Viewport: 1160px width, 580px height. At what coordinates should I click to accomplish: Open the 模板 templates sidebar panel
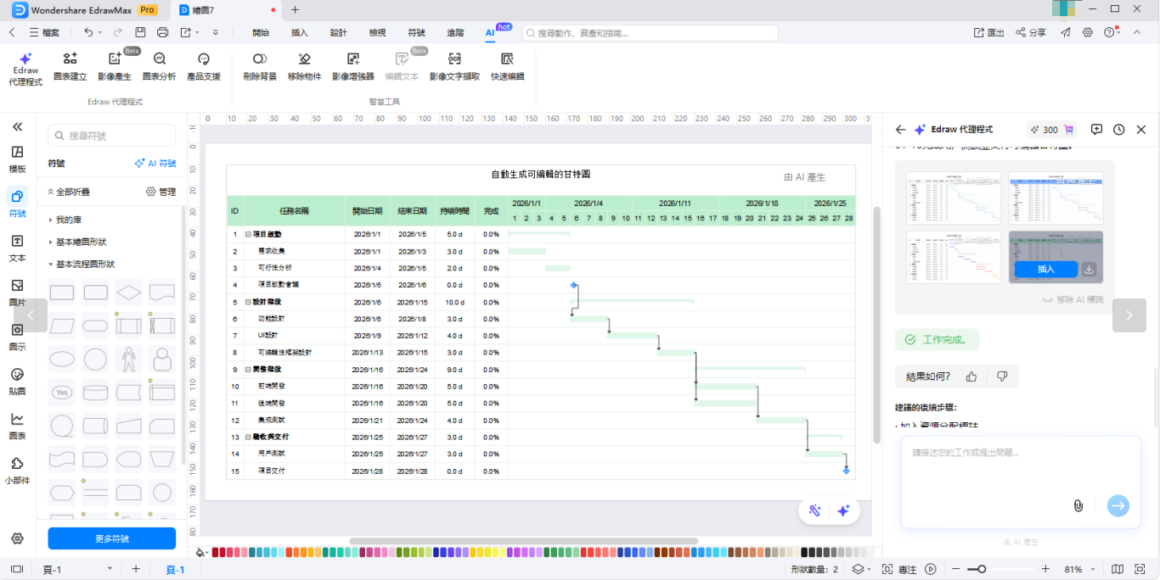pyautogui.click(x=17, y=159)
